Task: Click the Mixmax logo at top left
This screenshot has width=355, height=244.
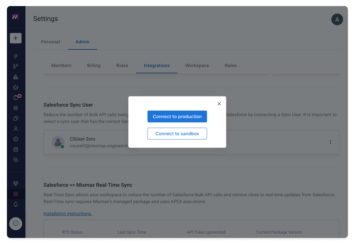Action: click(16, 16)
